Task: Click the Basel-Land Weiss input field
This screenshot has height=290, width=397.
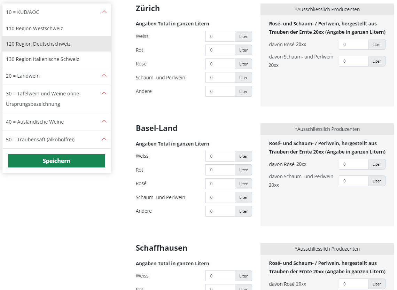Action: [x=220, y=156]
